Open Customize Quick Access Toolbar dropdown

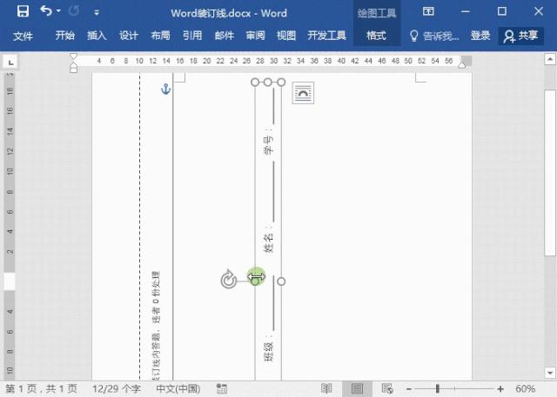click(x=97, y=13)
